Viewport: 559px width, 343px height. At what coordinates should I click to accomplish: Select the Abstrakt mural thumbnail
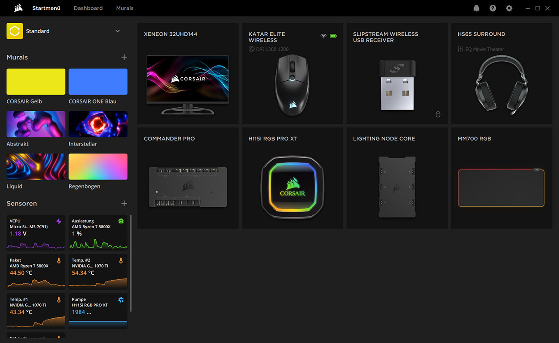pos(36,124)
